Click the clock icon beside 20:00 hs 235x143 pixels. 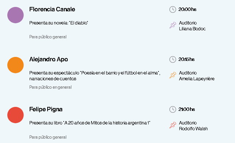[x=173, y=9]
